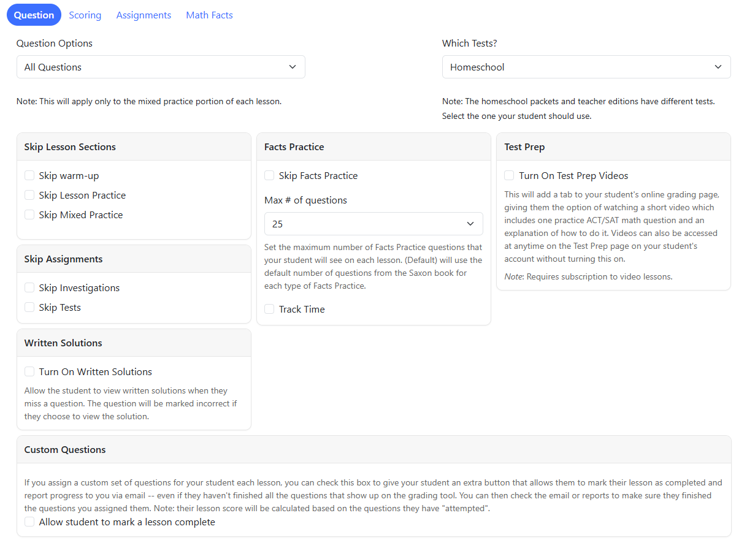Click the Skip Assignments panel header

click(134, 259)
